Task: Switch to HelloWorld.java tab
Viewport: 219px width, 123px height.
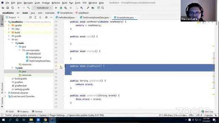Action: pyautogui.click(x=66, y=17)
